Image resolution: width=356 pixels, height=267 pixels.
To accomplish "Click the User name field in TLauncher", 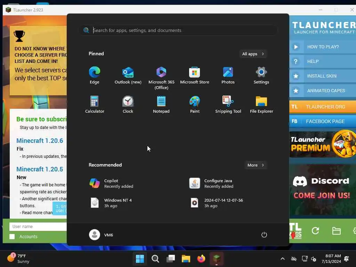I will coord(38,227).
